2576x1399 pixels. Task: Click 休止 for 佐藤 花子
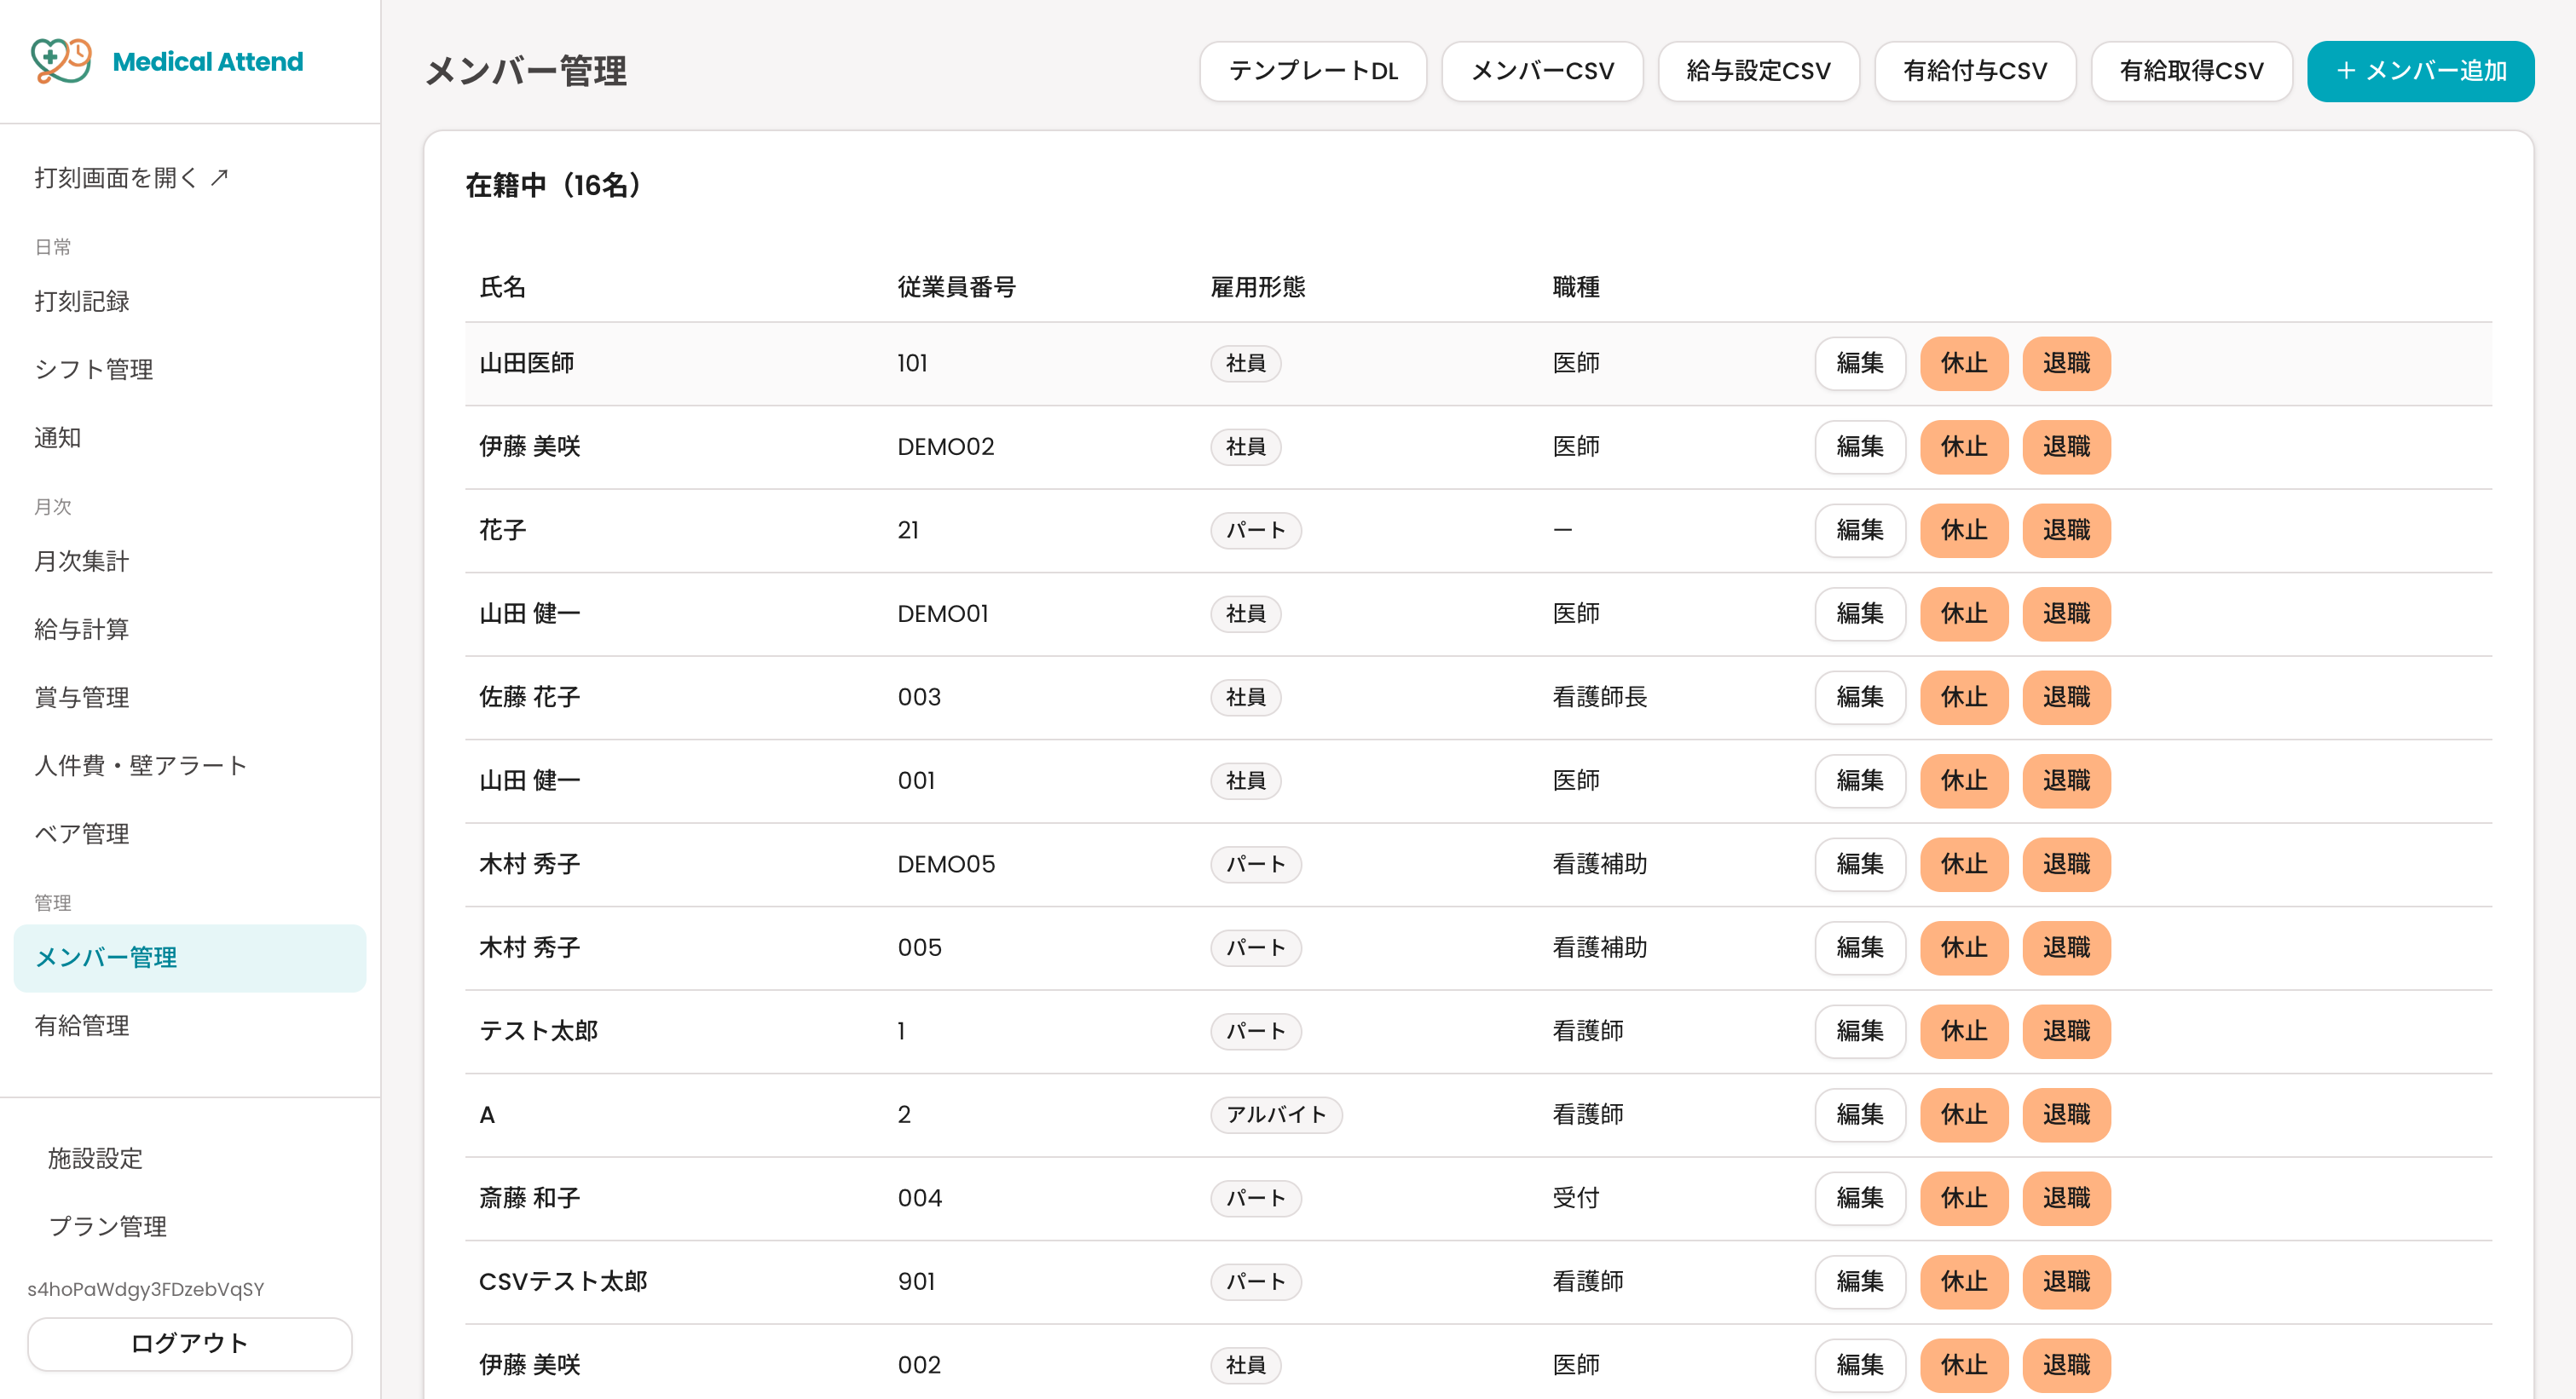(x=1964, y=696)
